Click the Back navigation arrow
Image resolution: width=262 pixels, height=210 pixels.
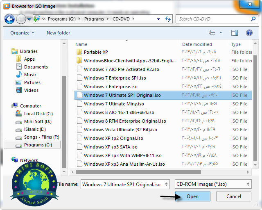click(x=9, y=19)
